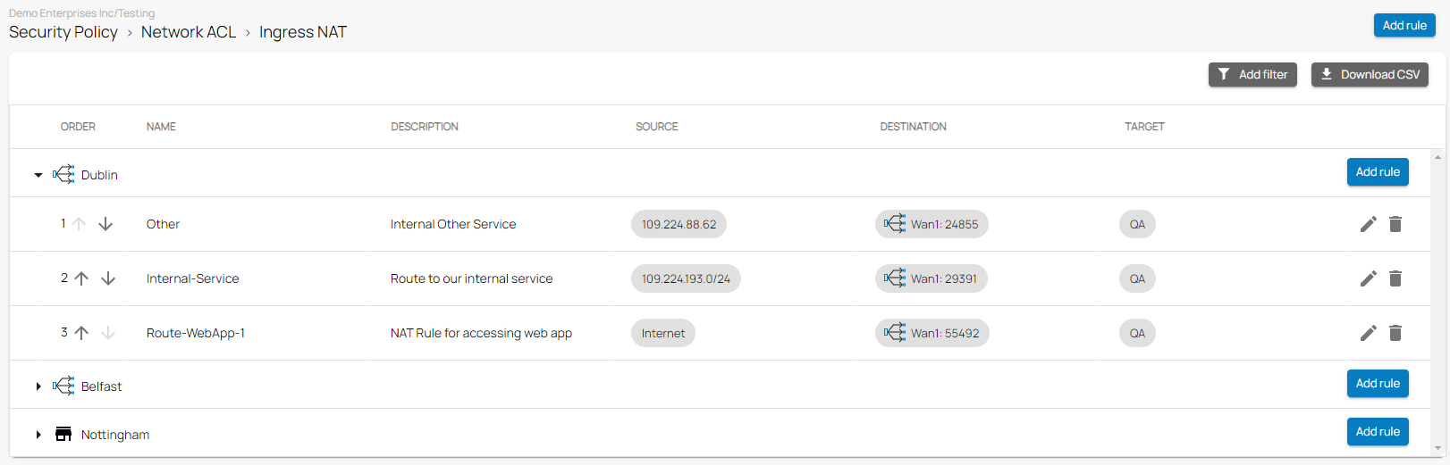Move Internal-Service rule up in order

[81, 278]
